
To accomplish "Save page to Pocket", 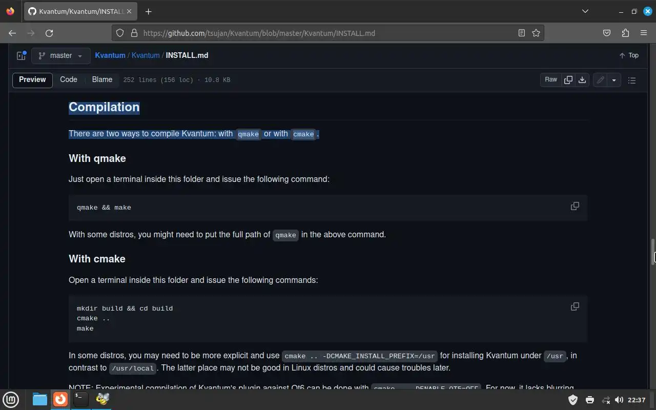I will [x=607, y=33].
